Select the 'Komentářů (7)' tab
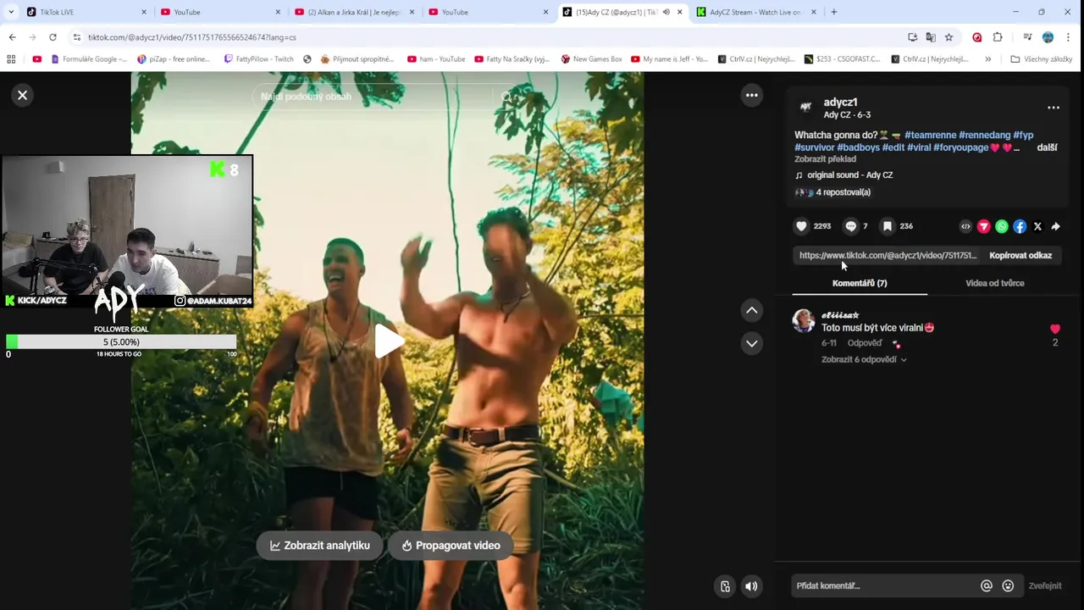 860,283
